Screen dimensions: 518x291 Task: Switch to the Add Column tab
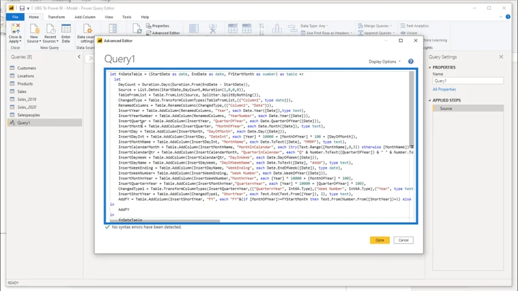[x=85, y=17]
